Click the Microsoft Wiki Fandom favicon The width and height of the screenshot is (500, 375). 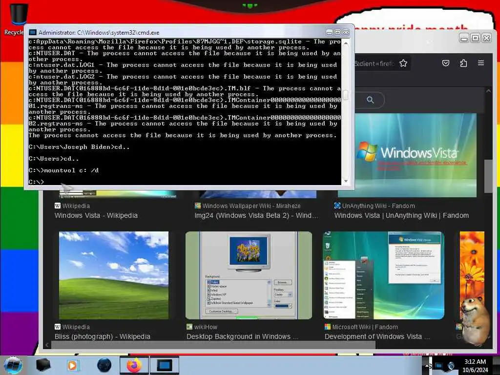328,327
